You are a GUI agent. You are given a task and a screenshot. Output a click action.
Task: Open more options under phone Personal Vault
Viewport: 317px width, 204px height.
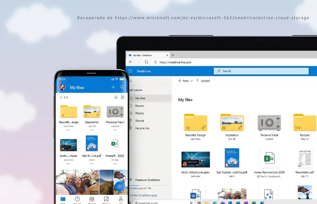[115, 130]
